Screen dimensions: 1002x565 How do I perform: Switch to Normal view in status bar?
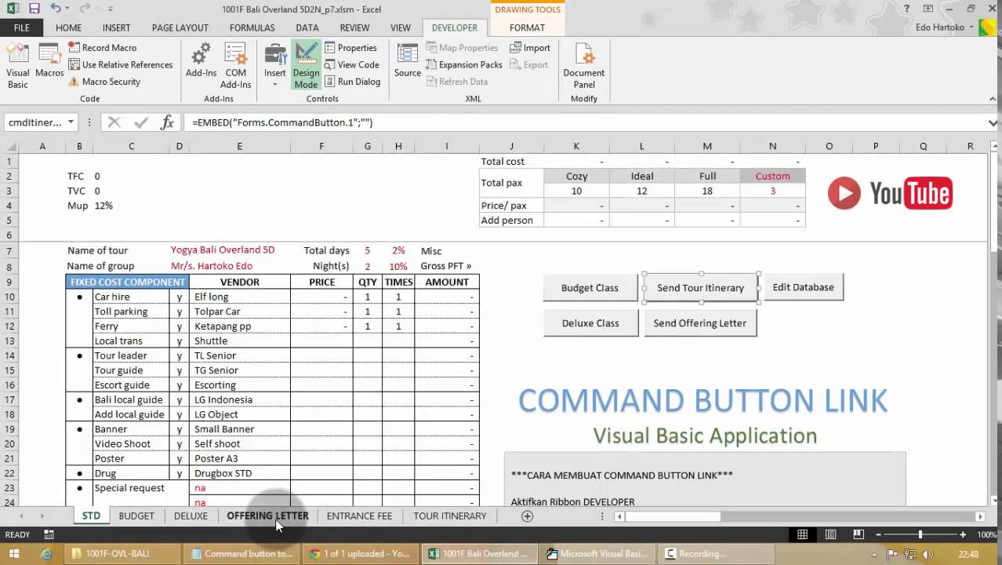pos(802,534)
